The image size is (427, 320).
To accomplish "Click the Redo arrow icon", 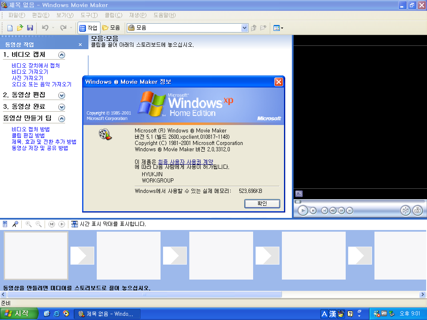I will [x=63, y=28].
